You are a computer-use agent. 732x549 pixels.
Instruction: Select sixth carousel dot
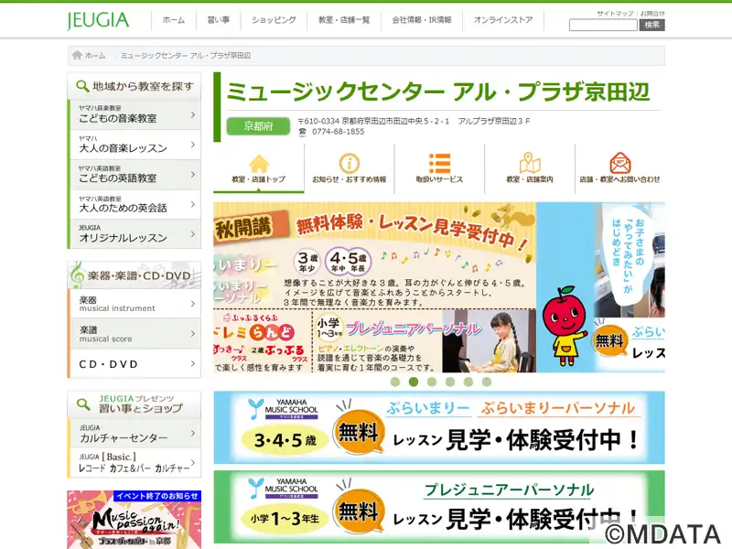coord(487,382)
